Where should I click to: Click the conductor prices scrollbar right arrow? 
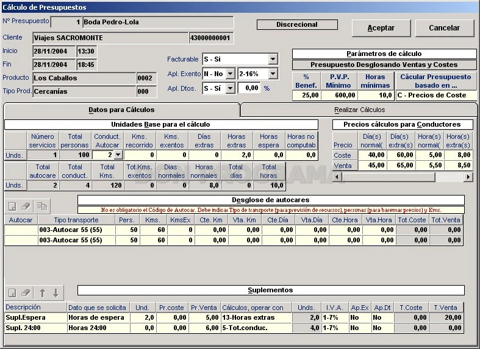[x=468, y=177]
